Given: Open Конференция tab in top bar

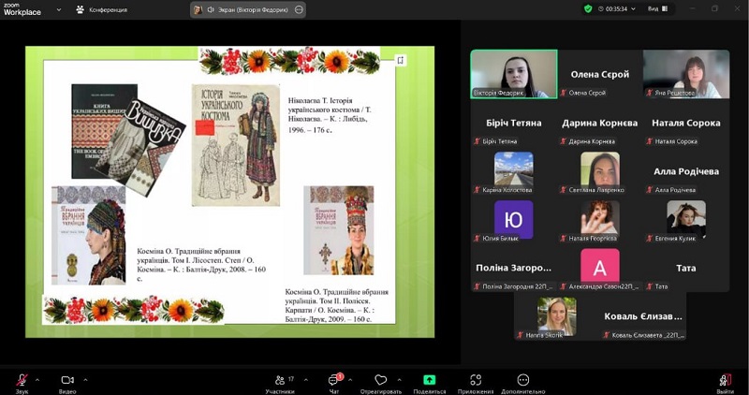Looking at the screenshot, I should pos(101,9).
